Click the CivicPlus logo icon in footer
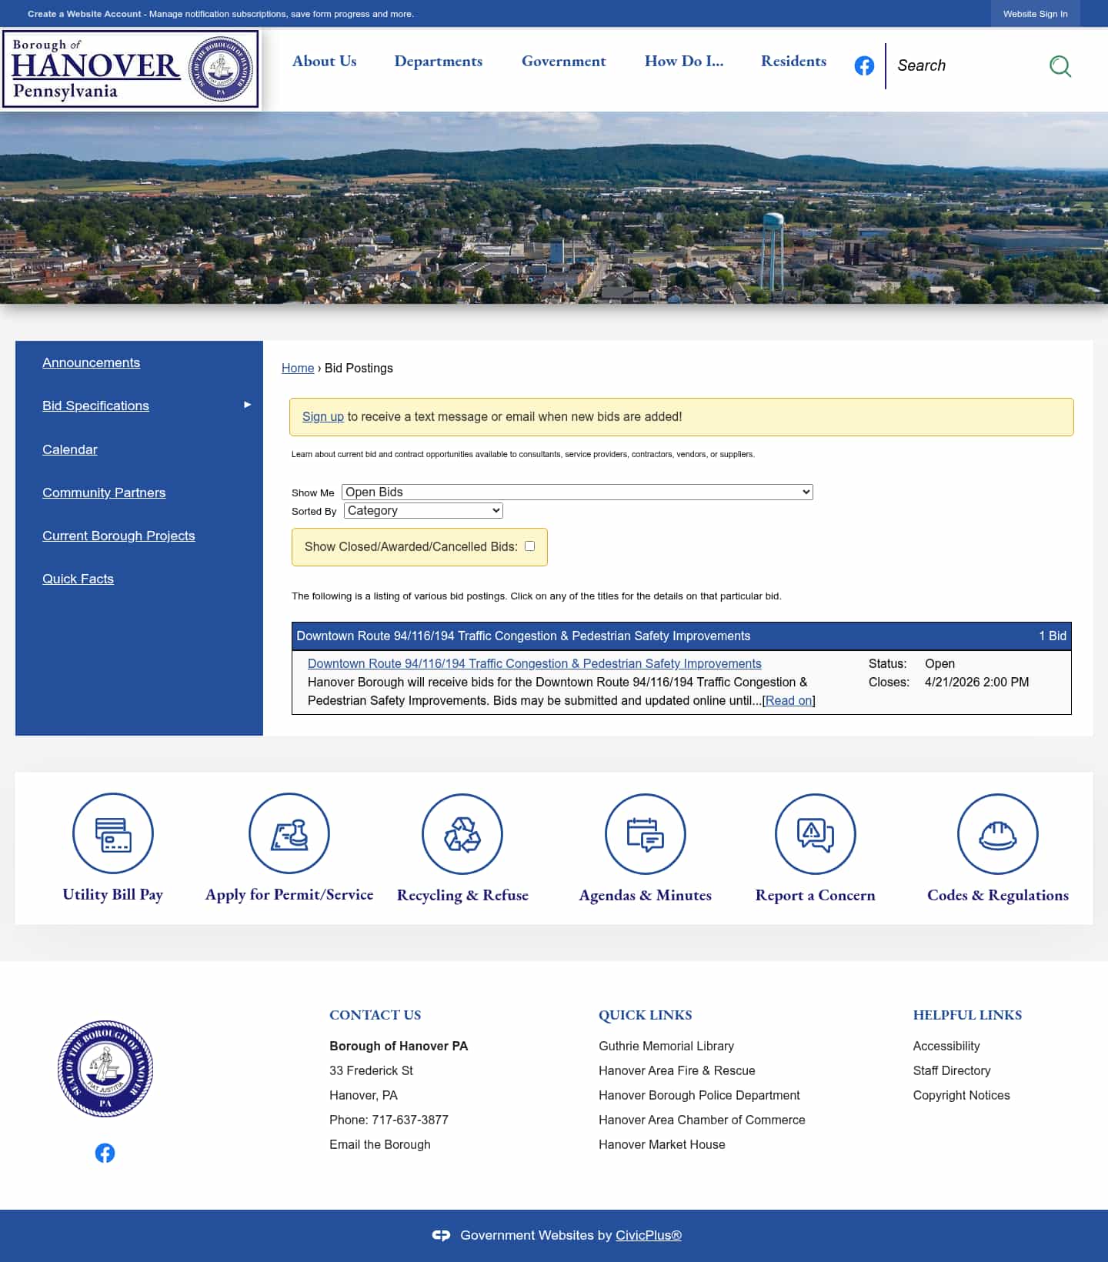This screenshot has height=1262, width=1108. pos(441,1235)
